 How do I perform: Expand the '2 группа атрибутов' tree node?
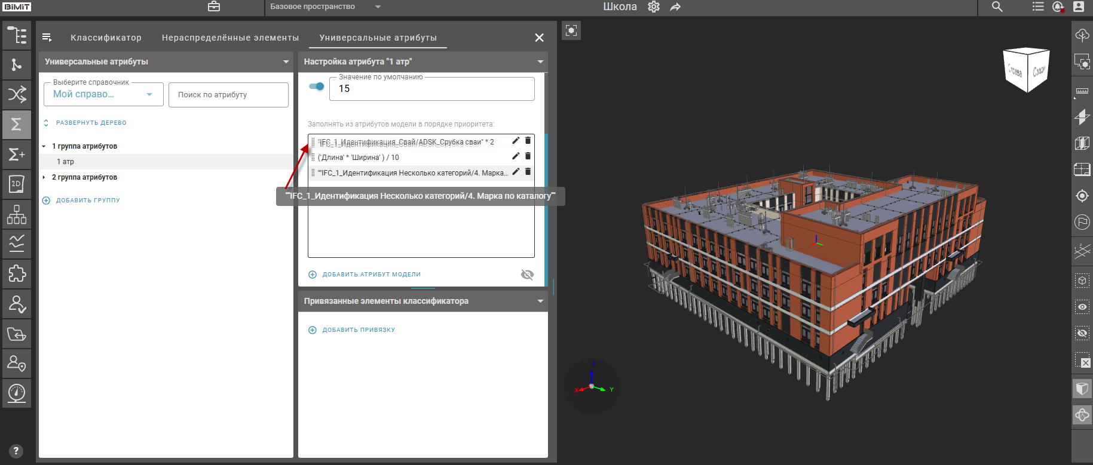pos(44,177)
